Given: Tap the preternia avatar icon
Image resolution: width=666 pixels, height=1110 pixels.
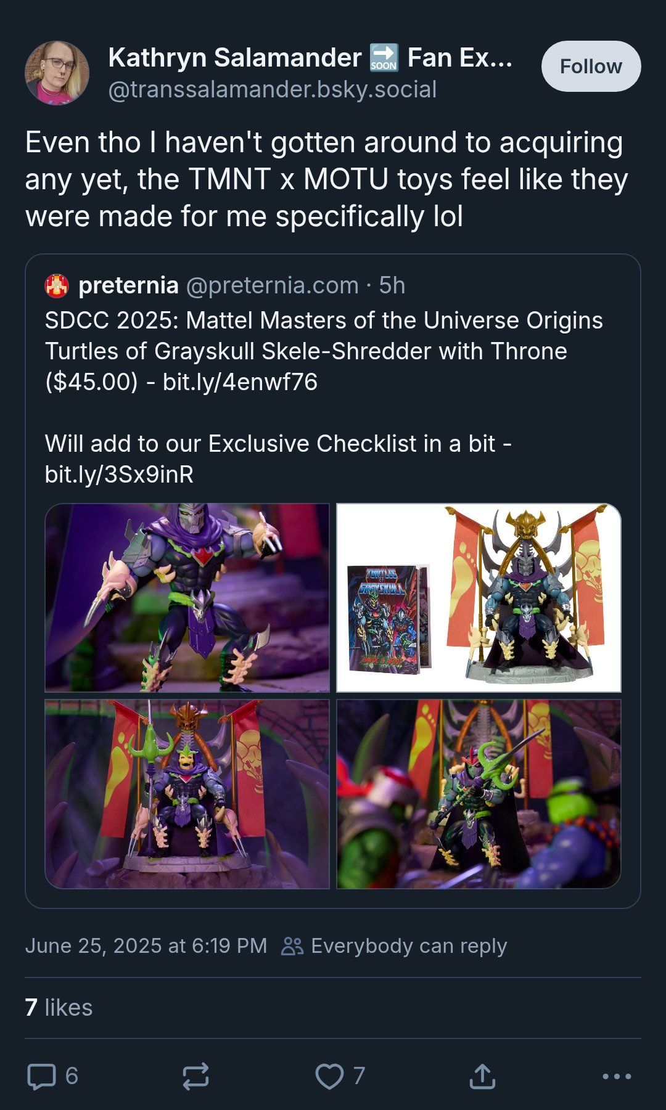Looking at the screenshot, I should point(57,286).
